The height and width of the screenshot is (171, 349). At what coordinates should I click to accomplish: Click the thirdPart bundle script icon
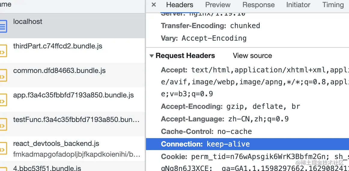[3, 51]
